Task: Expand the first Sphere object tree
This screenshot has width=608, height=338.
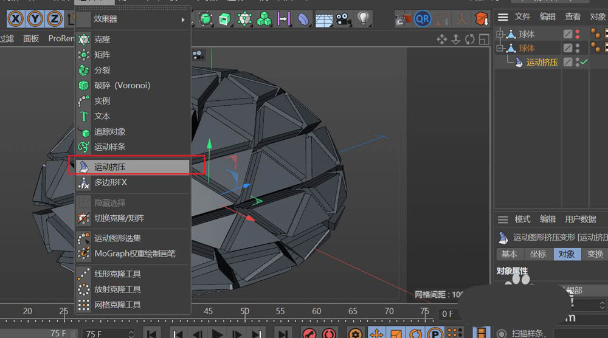Action: pyautogui.click(x=500, y=34)
